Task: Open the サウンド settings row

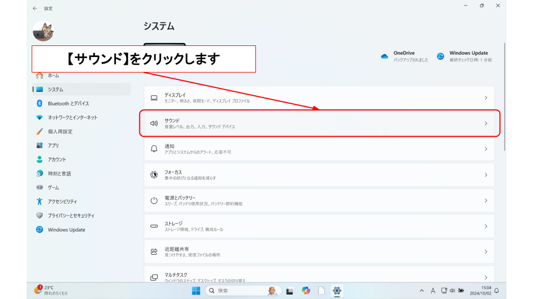Action: click(x=319, y=123)
